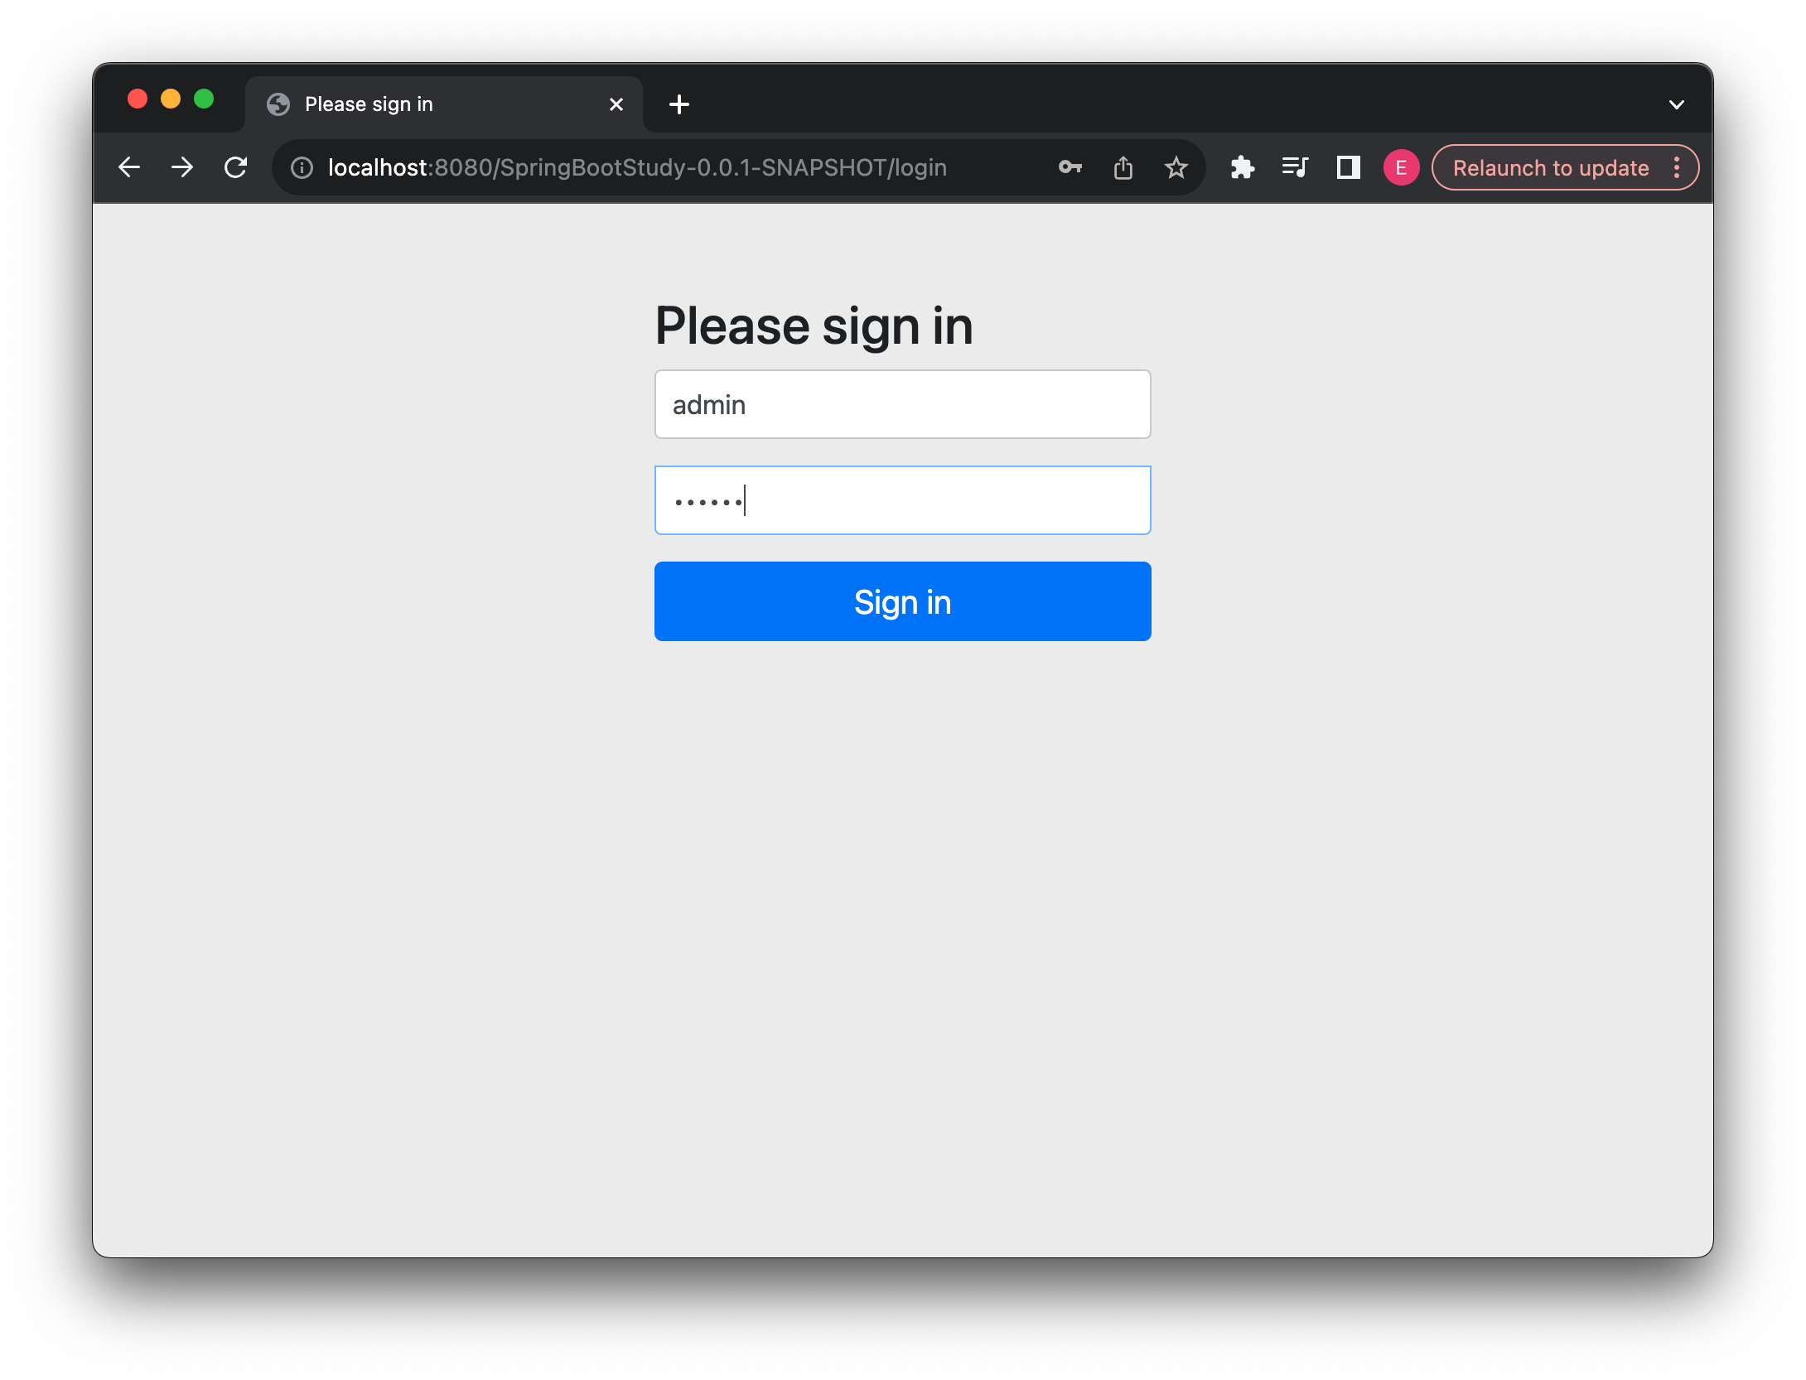This screenshot has height=1380, width=1806.
Task: Select the password input field
Action: coord(901,500)
